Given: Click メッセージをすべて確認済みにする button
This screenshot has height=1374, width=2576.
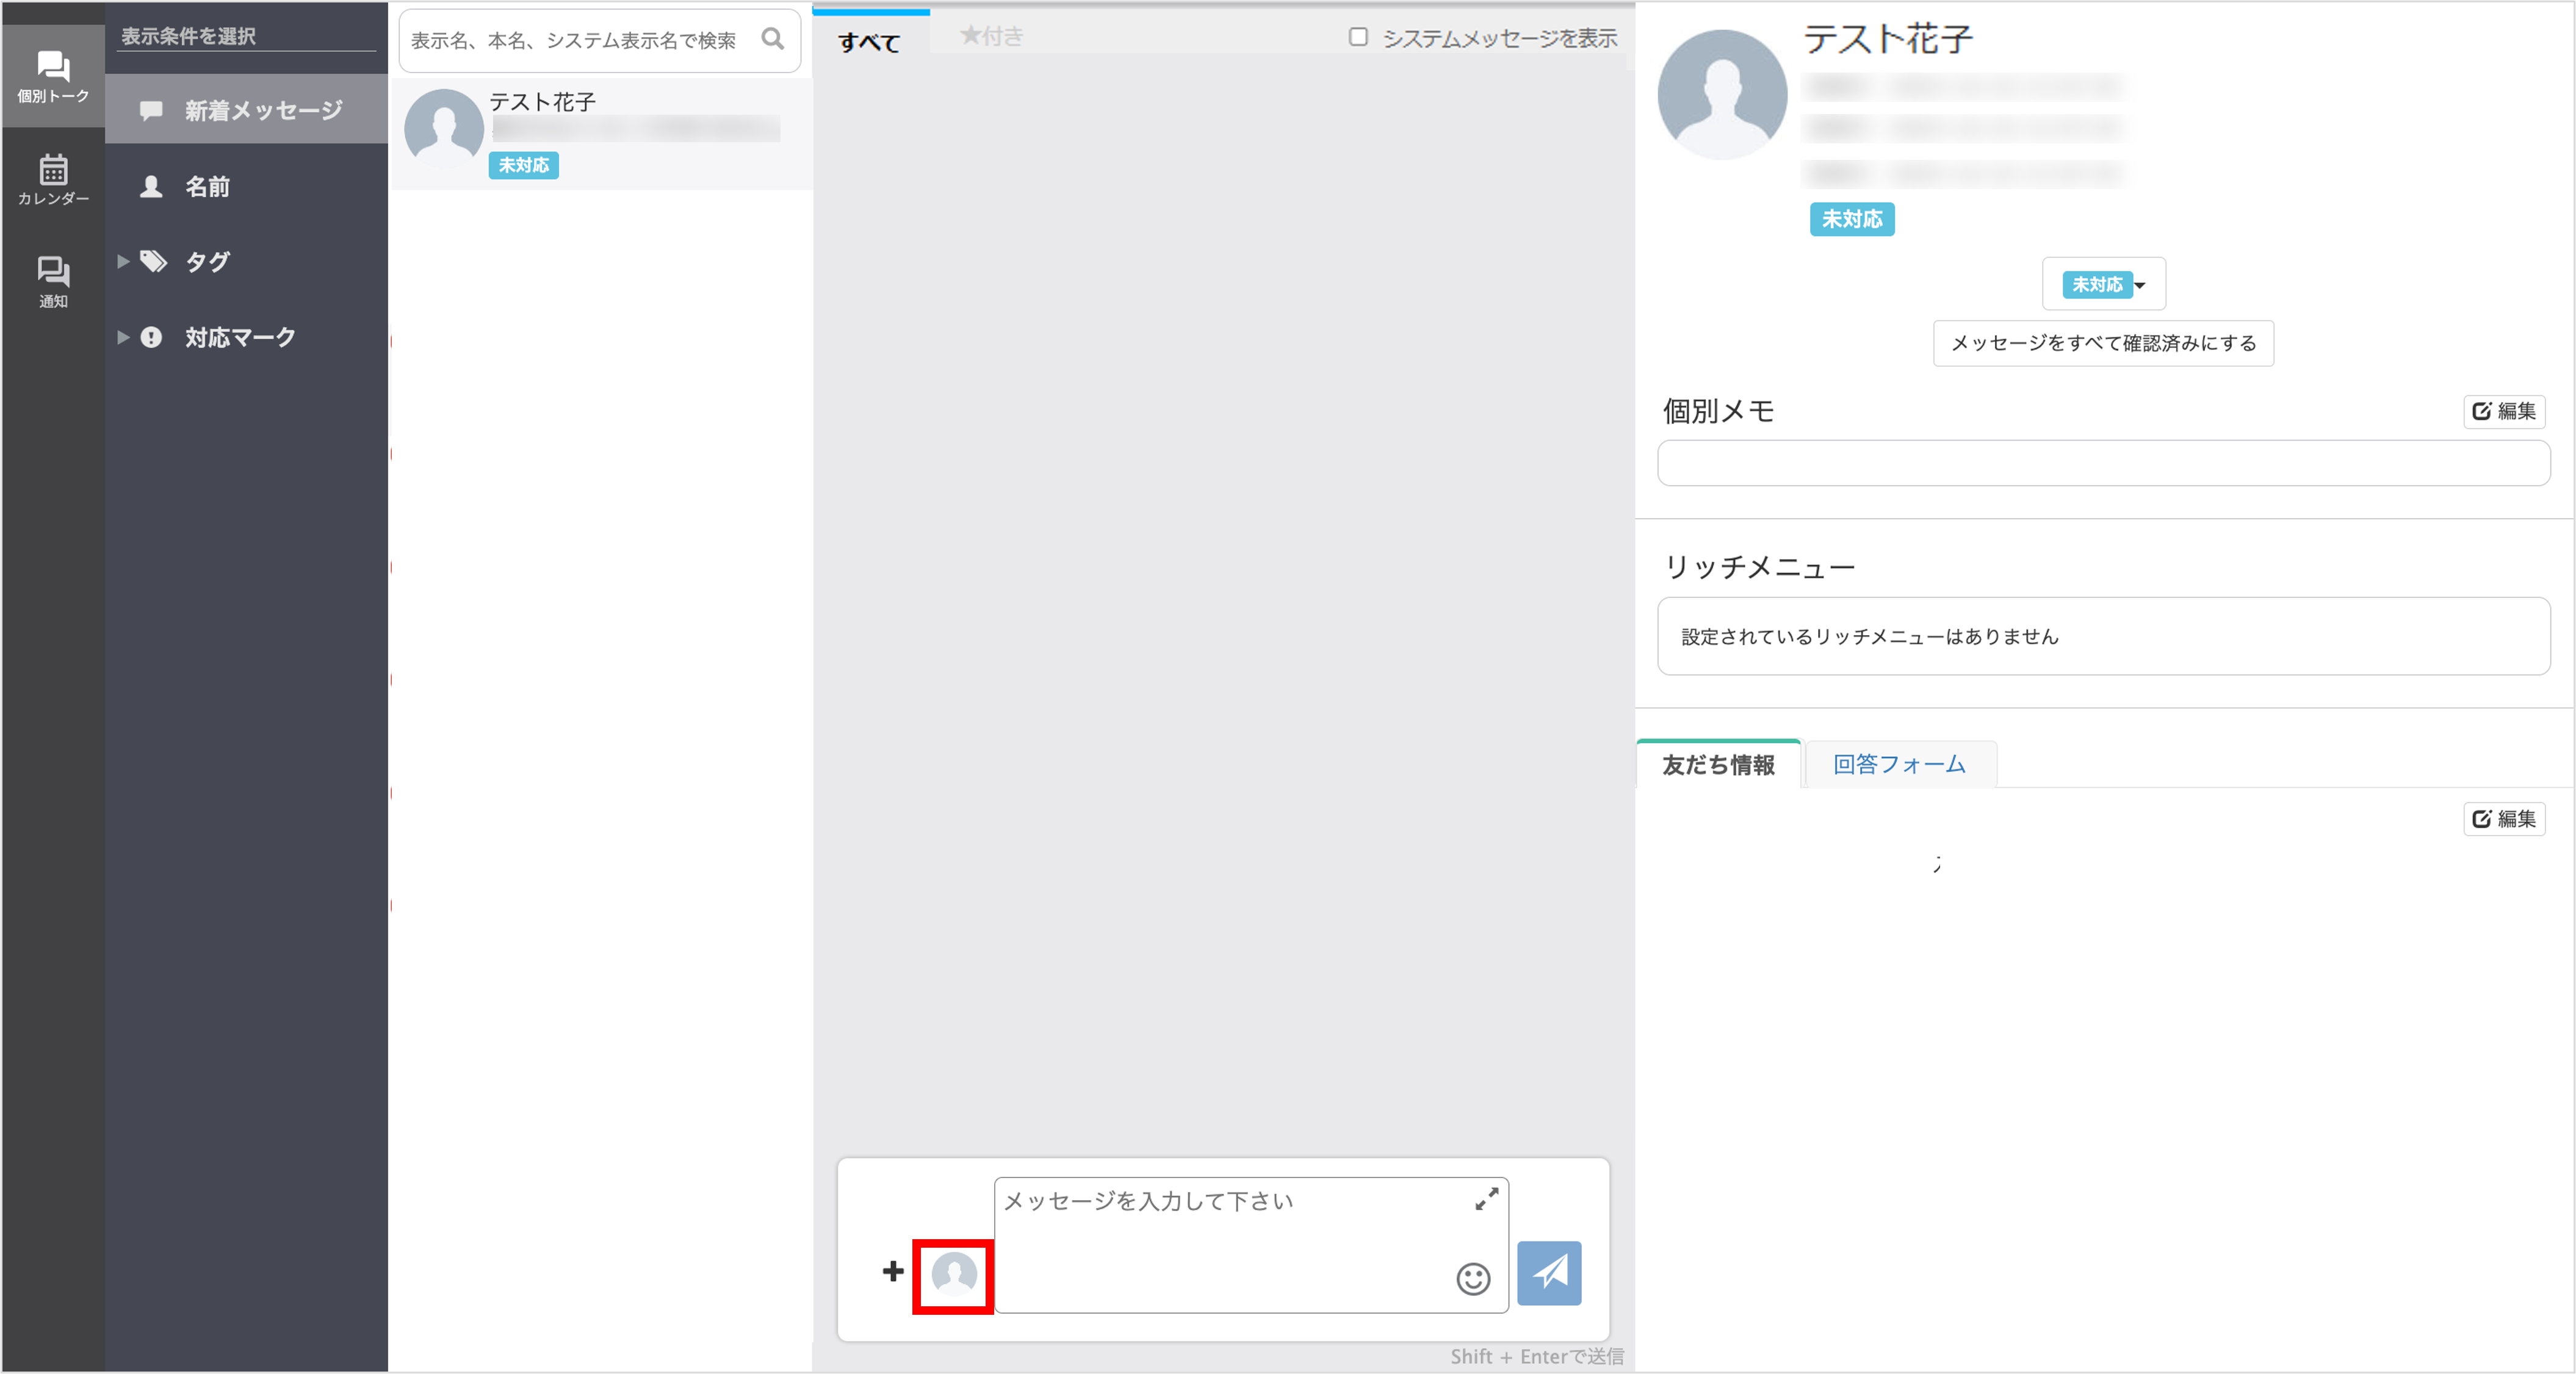Looking at the screenshot, I should click(2103, 343).
